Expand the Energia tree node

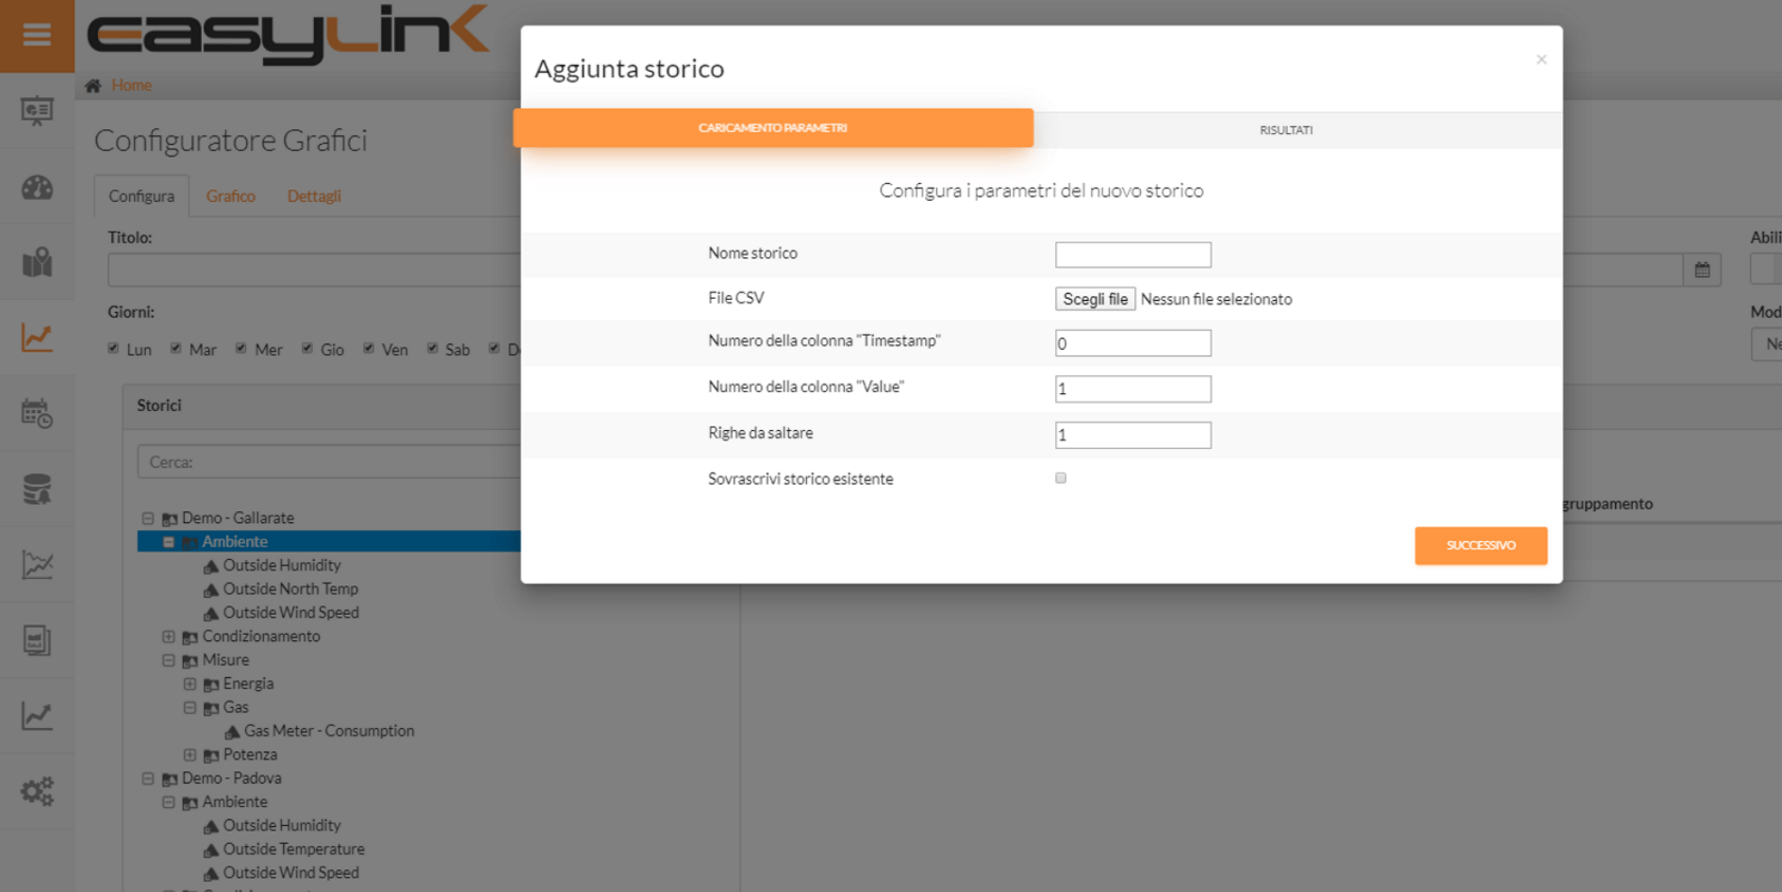[x=190, y=684]
